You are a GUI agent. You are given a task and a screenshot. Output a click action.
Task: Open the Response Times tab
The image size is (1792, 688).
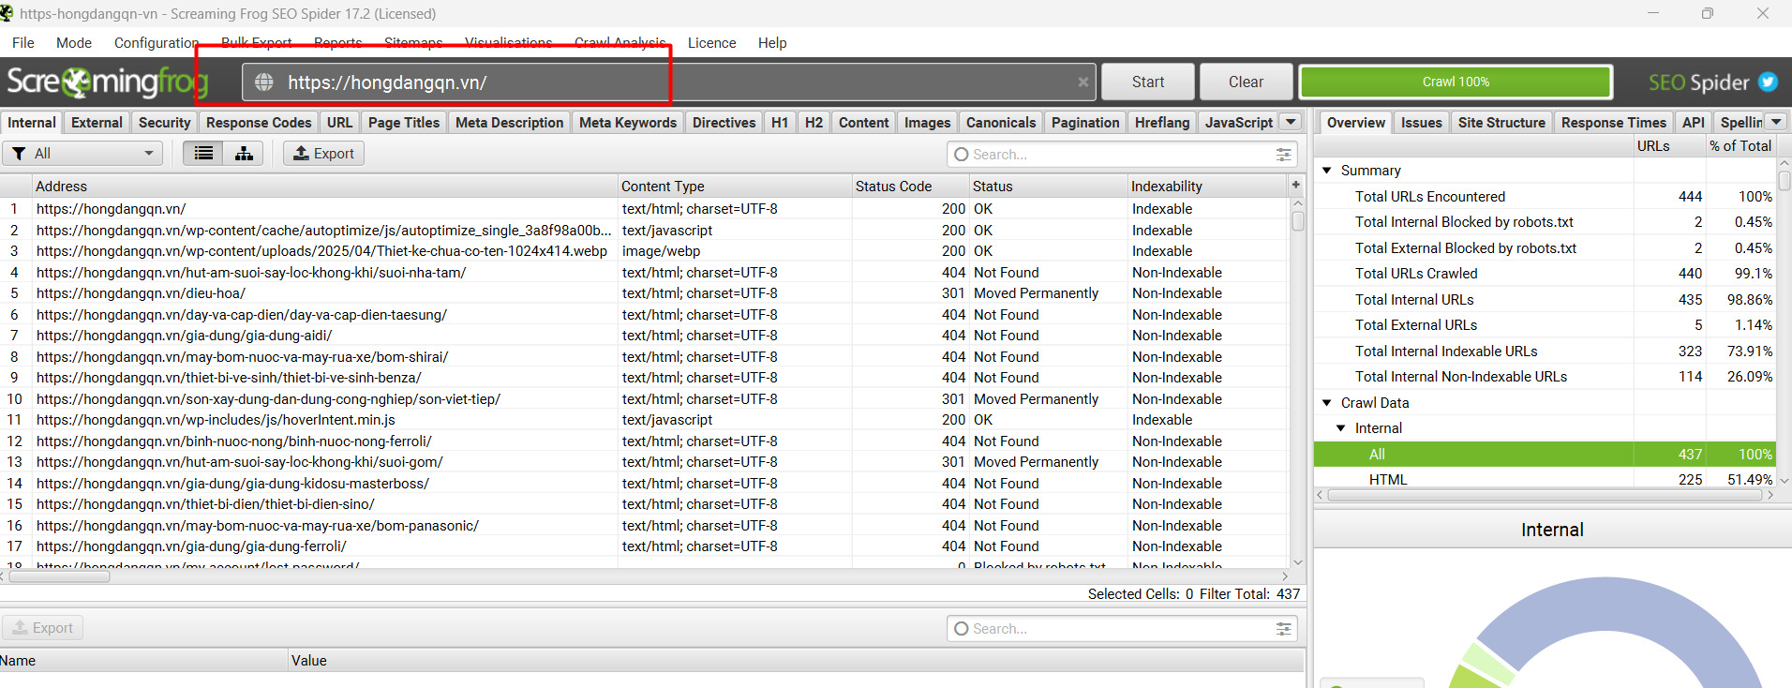point(1613,123)
